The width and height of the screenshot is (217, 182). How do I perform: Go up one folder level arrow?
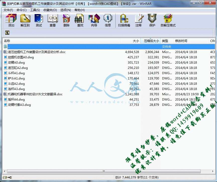coord(7,33)
